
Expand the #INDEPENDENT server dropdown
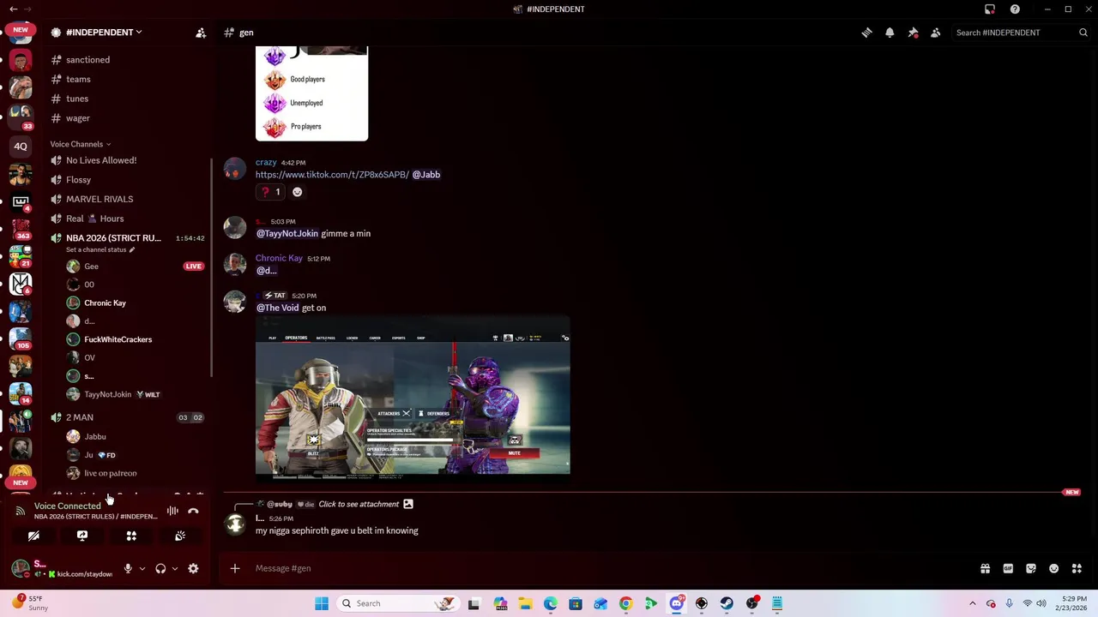click(x=103, y=33)
